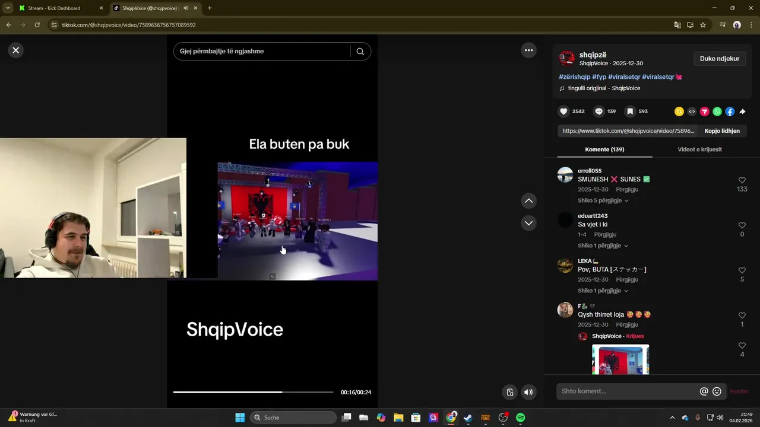This screenshot has width=760, height=427.
Task: Open Chrome media controls icon
Action: point(723,25)
